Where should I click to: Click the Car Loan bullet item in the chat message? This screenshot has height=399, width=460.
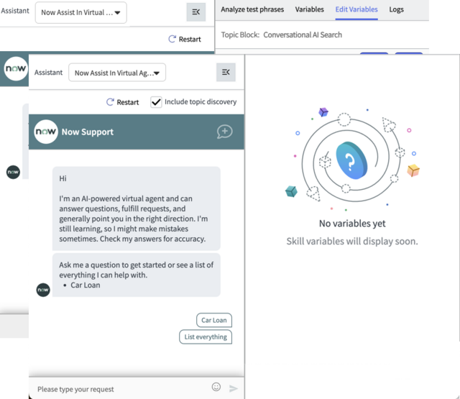coord(86,285)
